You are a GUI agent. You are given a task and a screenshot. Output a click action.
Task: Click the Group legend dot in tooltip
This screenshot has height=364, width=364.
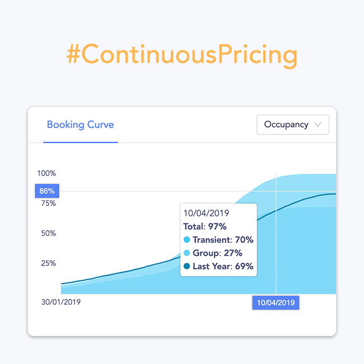coord(187,253)
